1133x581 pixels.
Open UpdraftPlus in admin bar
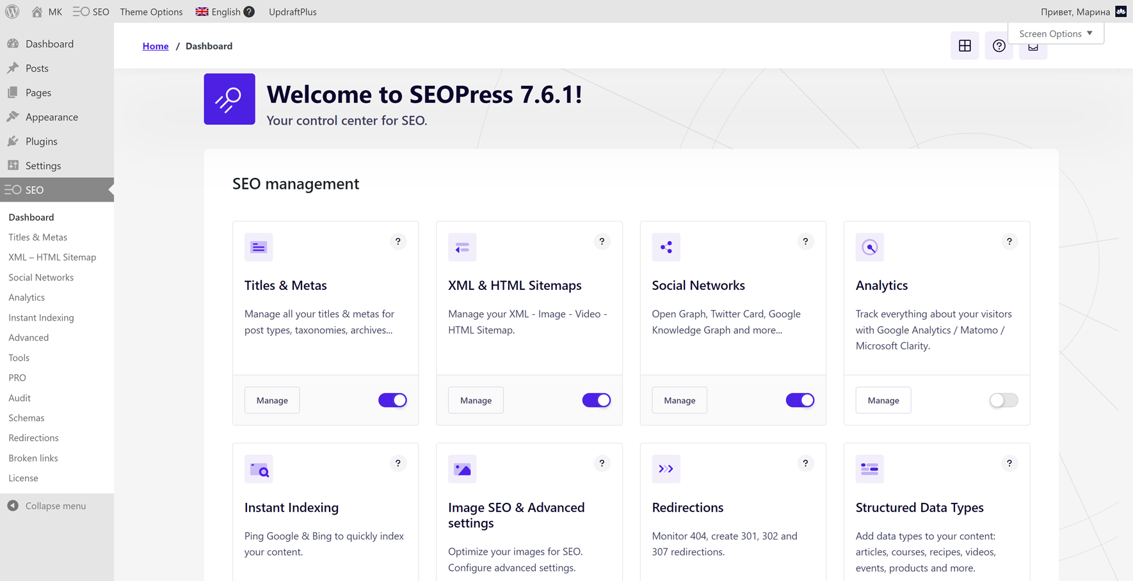293,12
